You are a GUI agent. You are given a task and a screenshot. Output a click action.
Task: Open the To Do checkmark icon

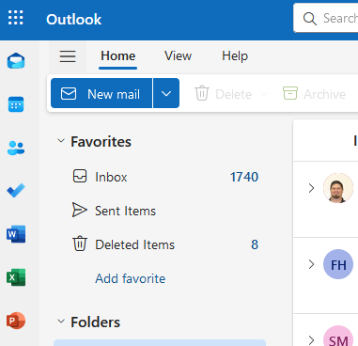point(16,191)
